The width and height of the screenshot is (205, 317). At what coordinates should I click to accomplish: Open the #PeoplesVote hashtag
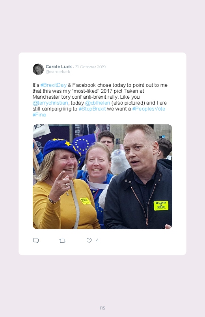(149, 109)
